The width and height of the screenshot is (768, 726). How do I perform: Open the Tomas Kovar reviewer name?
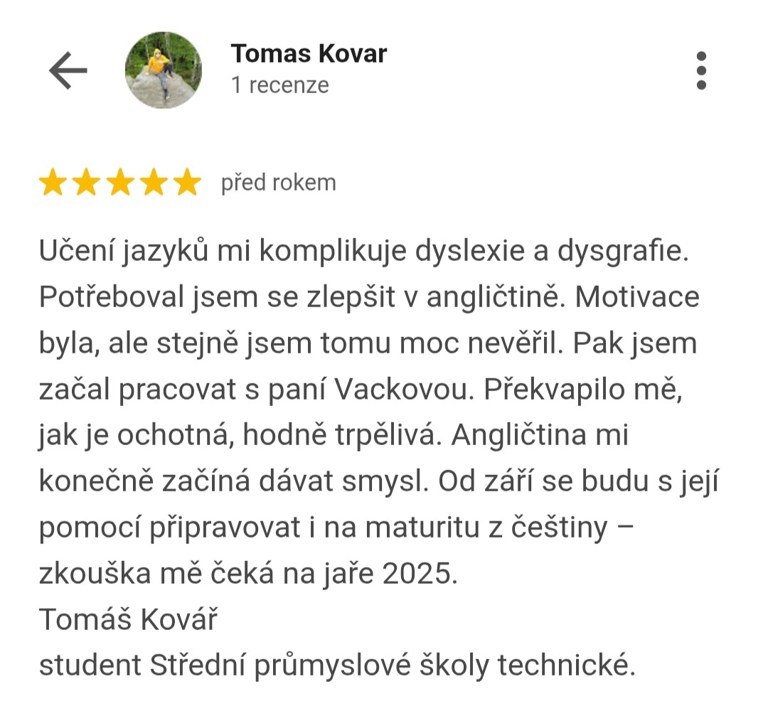coord(309,53)
